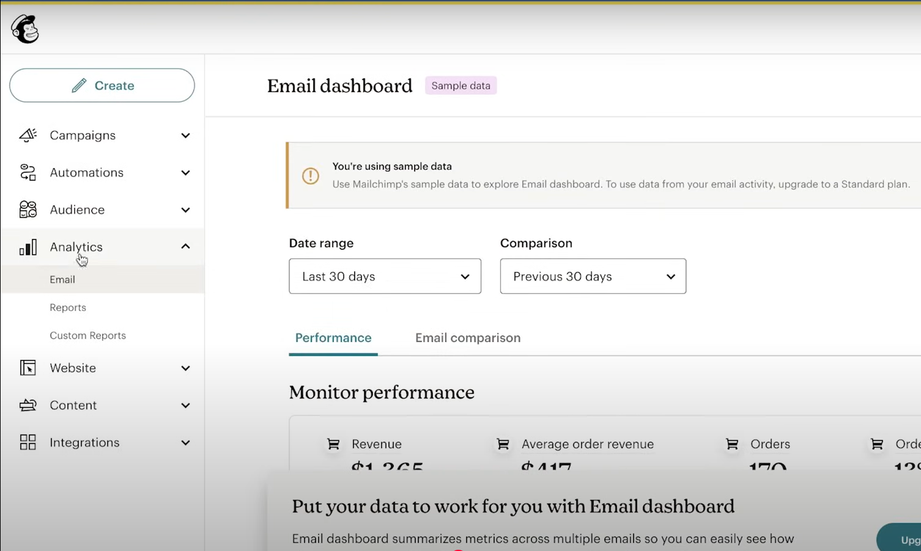The width and height of the screenshot is (921, 551).
Task: Open Custom Reports under Analytics
Action: pos(87,335)
